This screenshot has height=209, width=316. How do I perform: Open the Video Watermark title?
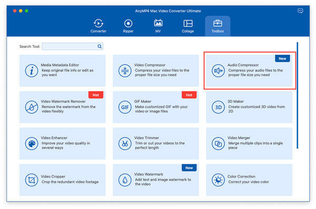point(149,174)
